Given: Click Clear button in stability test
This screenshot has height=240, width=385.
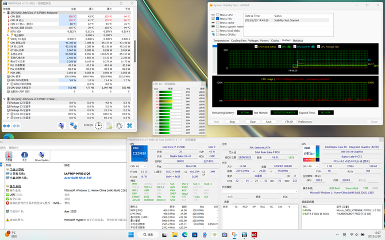Looking at the screenshot, I should tap(253, 121).
